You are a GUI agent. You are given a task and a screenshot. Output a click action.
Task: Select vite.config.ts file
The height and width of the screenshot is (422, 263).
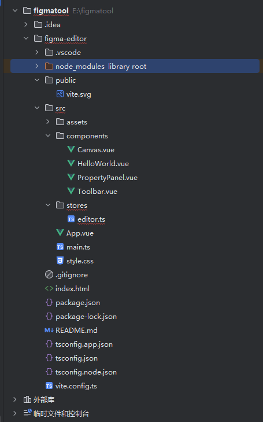tap(76, 386)
